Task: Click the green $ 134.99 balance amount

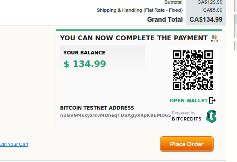Action: tap(85, 64)
